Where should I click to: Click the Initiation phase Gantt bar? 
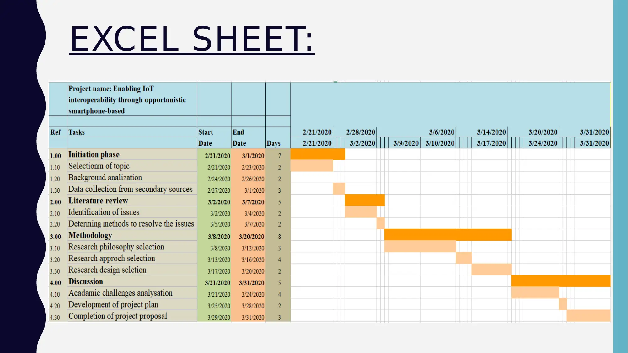click(x=318, y=154)
